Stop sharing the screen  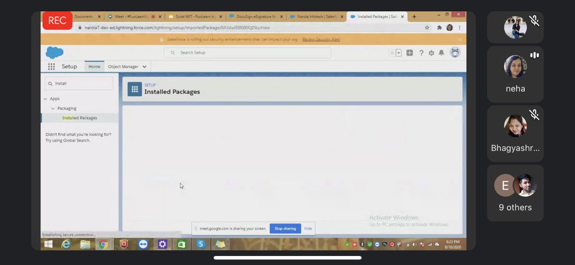click(x=285, y=229)
